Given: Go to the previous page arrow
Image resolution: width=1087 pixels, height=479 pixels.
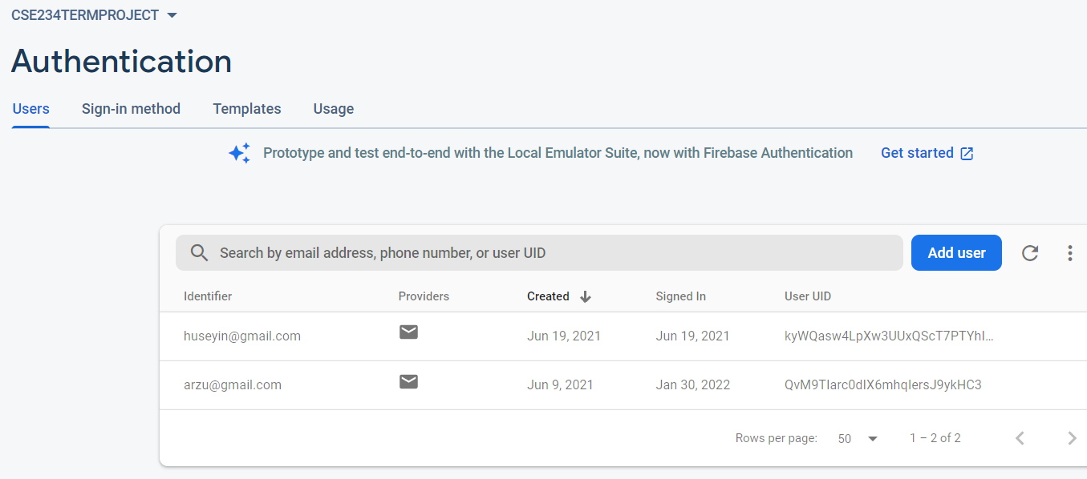Looking at the screenshot, I should pos(1020,438).
